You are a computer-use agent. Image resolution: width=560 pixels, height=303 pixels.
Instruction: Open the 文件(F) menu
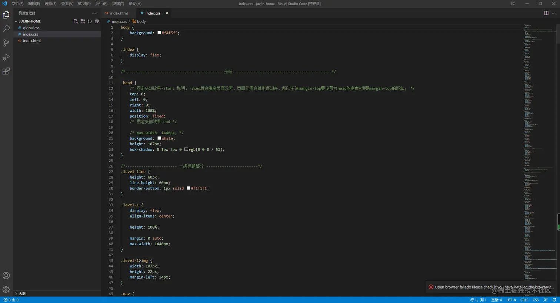pos(17,4)
